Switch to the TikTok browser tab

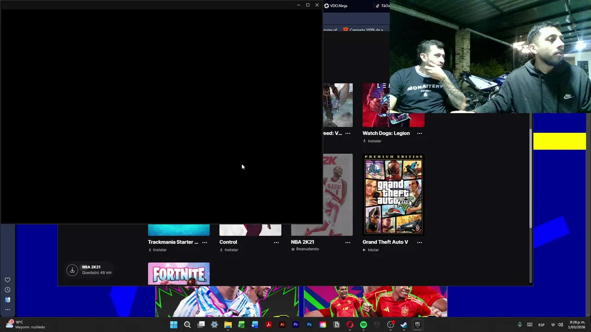point(382,6)
